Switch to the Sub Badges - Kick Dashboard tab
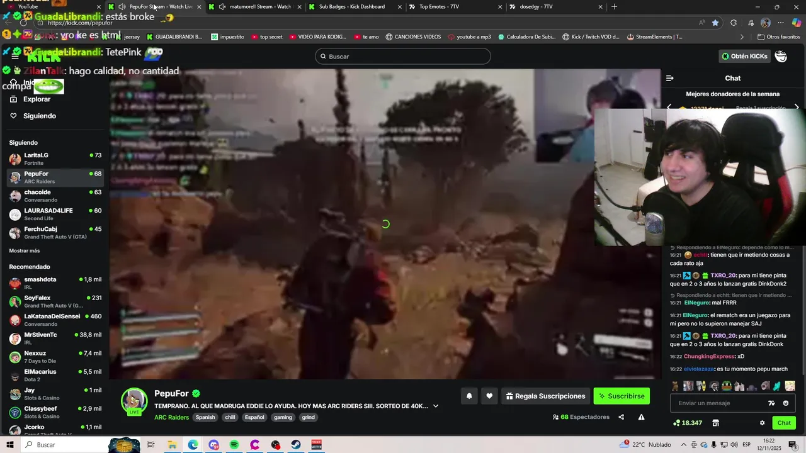 [355, 7]
